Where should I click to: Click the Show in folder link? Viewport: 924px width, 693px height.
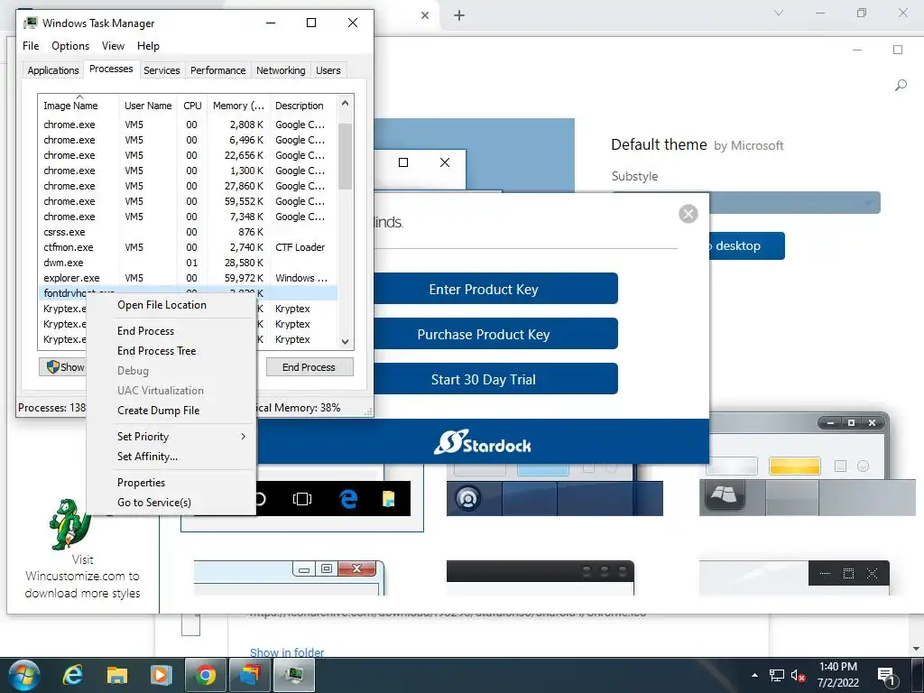coord(287,651)
